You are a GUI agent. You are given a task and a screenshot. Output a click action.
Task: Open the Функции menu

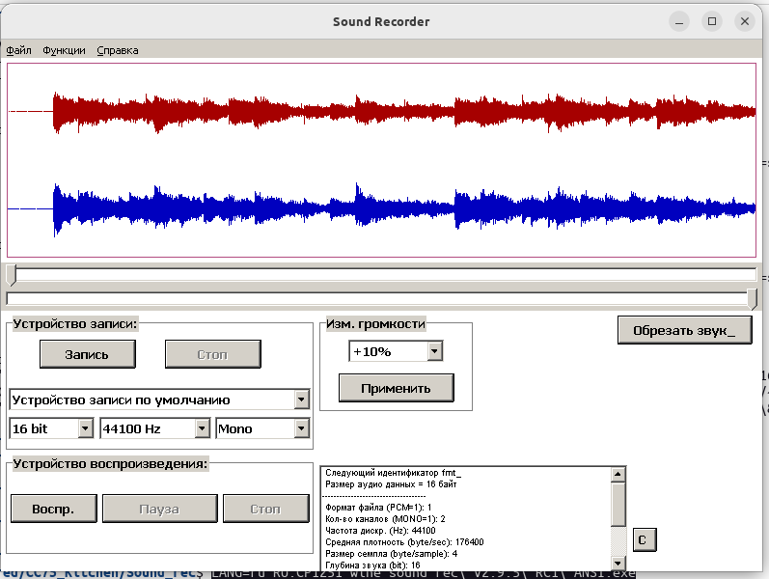pos(64,50)
